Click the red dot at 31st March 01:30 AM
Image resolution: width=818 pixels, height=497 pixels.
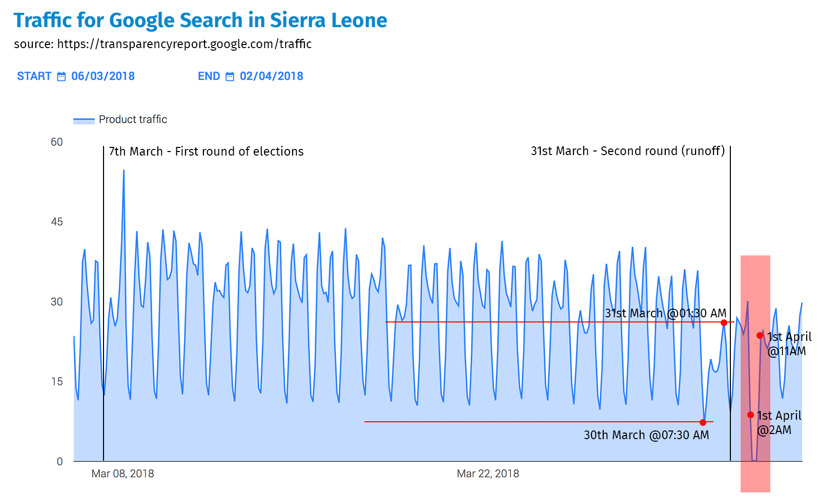tap(724, 322)
